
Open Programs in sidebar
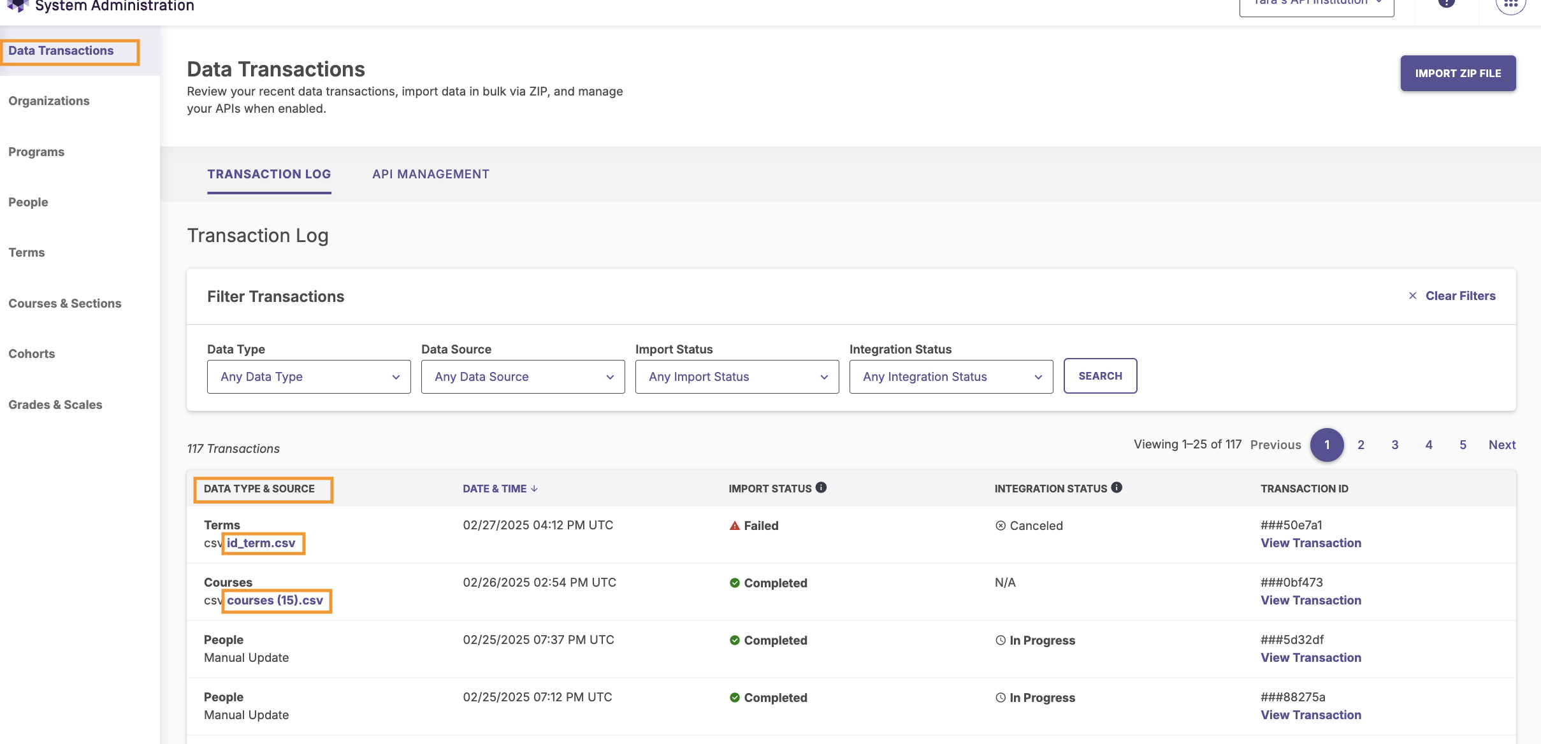[x=36, y=152]
